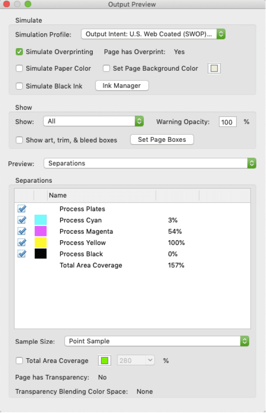Open the Show dropdown currently set to All
Viewport: 266px width, 414px height.
click(x=93, y=121)
